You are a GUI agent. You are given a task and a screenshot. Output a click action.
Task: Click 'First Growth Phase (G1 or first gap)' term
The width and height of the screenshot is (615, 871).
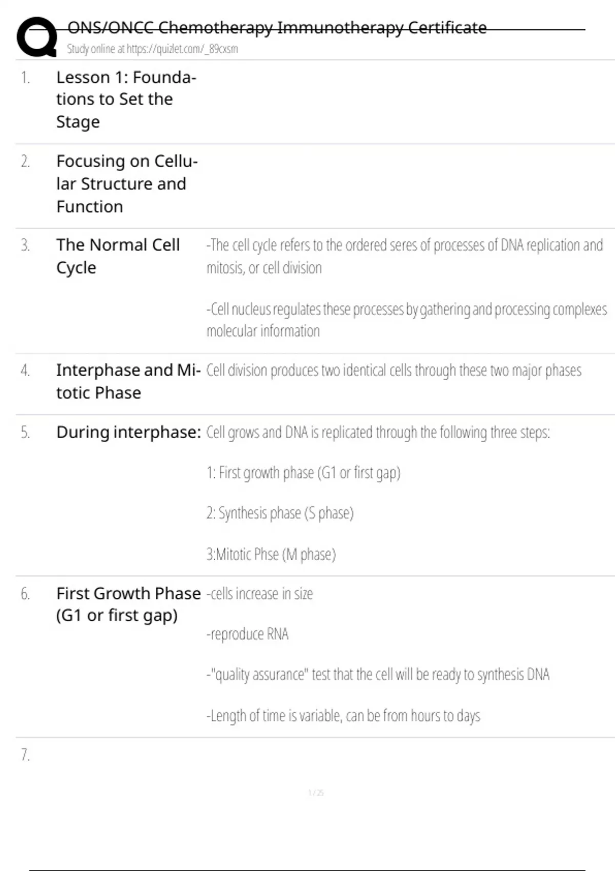click(128, 604)
